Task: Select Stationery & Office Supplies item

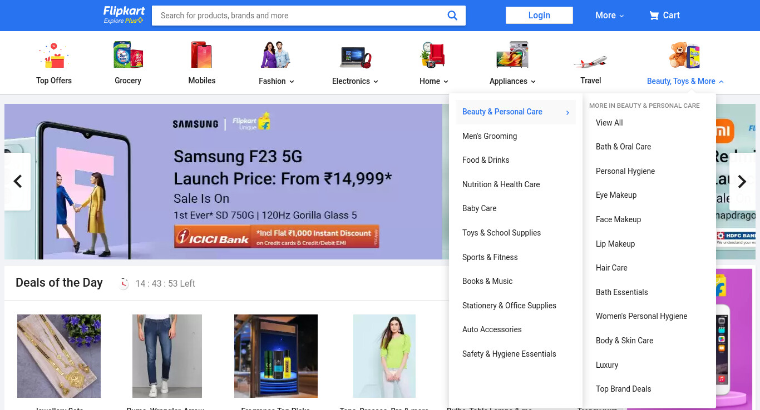Action: (510, 306)
